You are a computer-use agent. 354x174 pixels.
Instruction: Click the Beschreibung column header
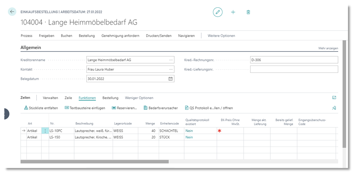click(84, 124)
